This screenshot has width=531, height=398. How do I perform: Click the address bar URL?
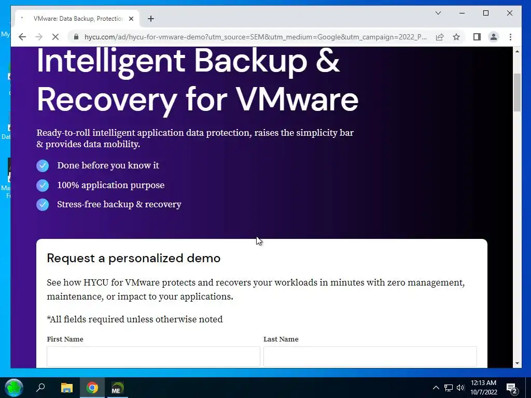pyautogui.click(x=255, y=37)
